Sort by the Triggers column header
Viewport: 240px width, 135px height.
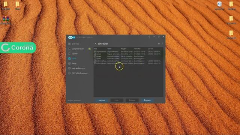(123, 49)
